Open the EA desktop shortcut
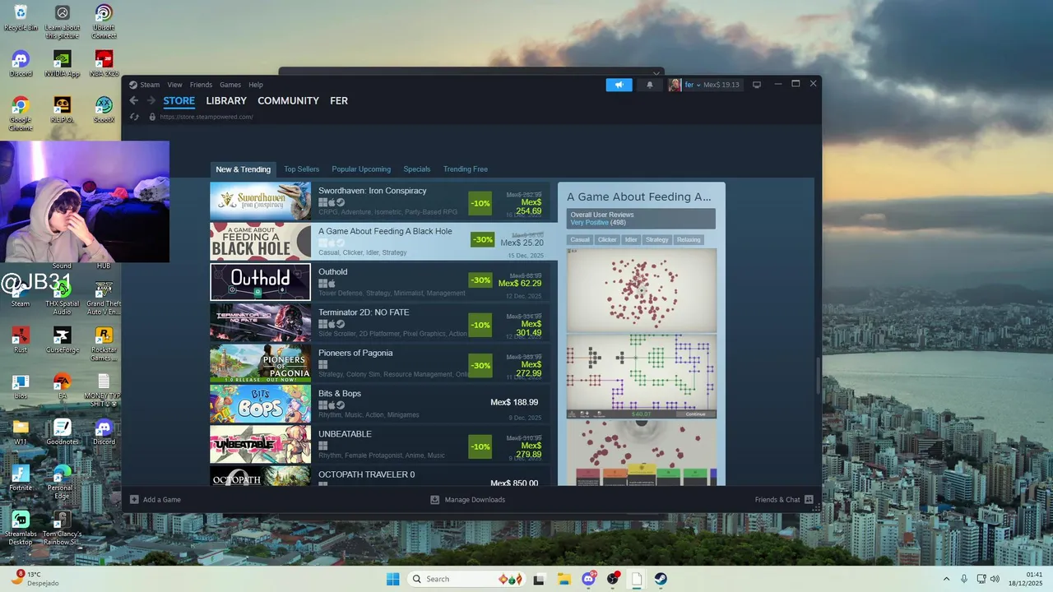 (x=62, y=386)
